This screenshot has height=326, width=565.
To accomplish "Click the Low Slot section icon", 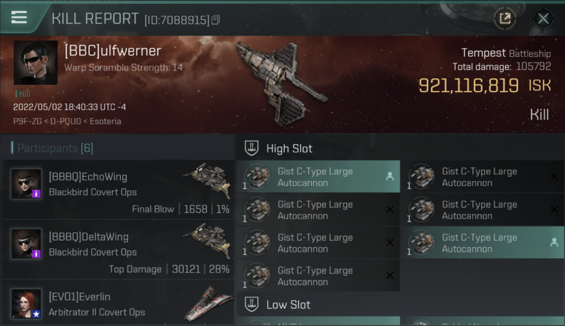I will (x=252, y=304).
